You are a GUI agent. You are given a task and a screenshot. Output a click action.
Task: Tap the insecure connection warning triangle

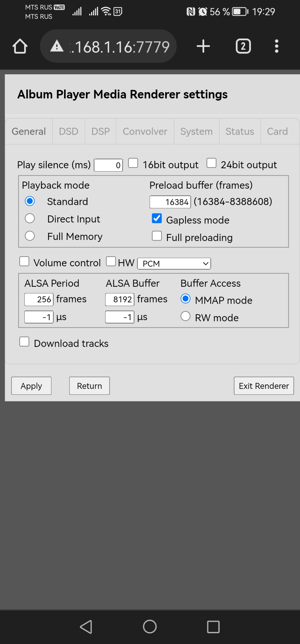(x=57, y=46)
